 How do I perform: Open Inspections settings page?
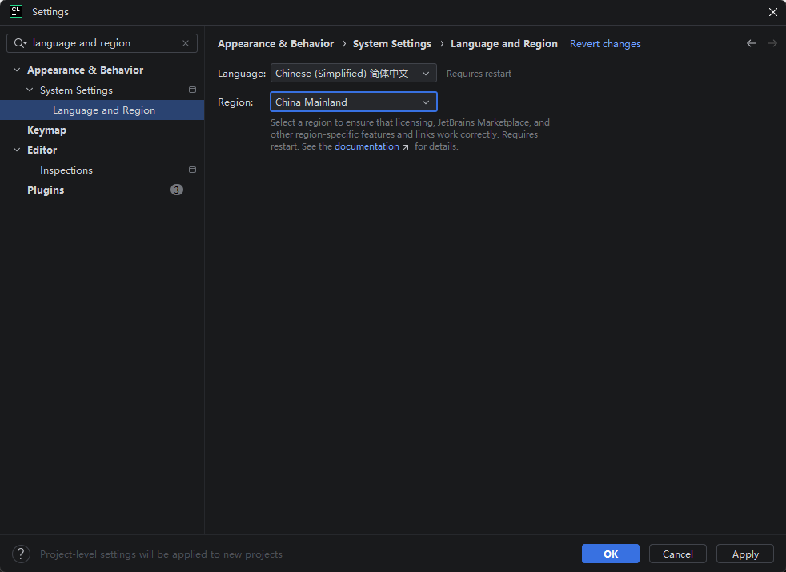pos(66,170)
